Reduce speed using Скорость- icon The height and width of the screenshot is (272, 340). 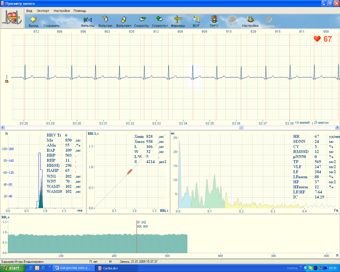(x=142, y=20)
